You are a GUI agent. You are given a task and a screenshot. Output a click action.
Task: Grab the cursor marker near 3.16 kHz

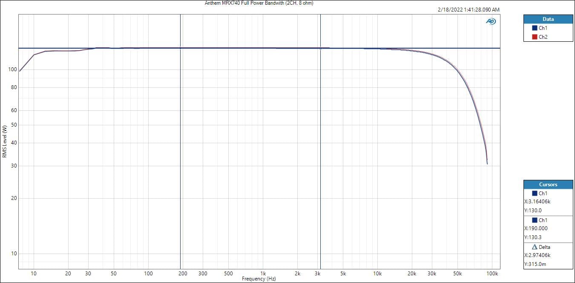tap(320, 48)
